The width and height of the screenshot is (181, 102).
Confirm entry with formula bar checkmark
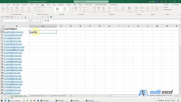[x=37, y=21]
